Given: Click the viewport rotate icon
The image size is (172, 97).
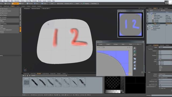Looking at the screenshot, I should (141, 8).
